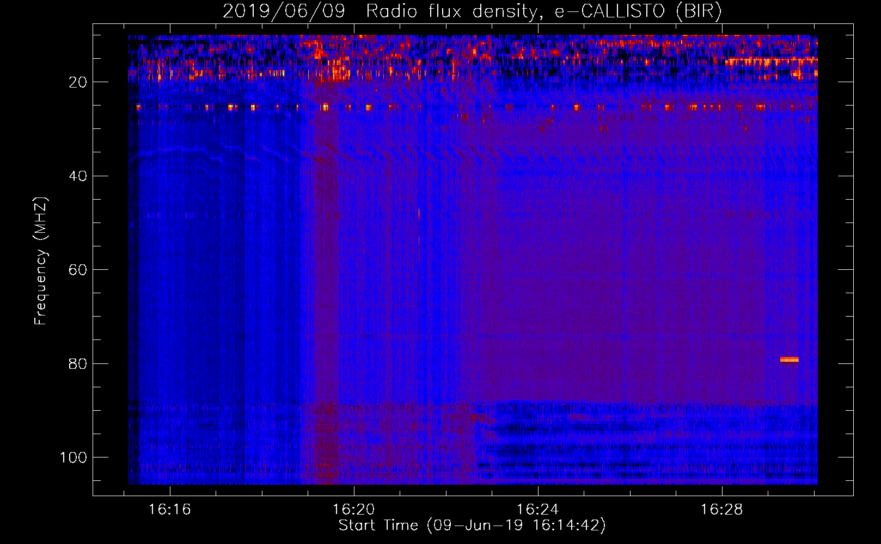Click the x-axis time label '16:16'
The width and height of the screenshot is (881, 544).
(x=170, y=510)
